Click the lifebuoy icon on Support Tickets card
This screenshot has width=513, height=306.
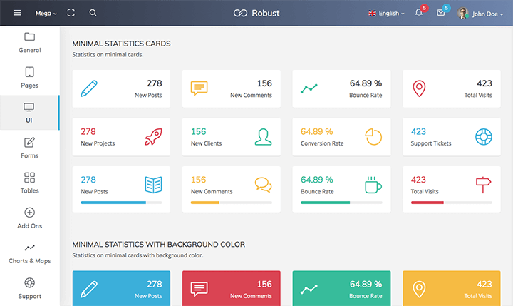click(x=484, y=137)
